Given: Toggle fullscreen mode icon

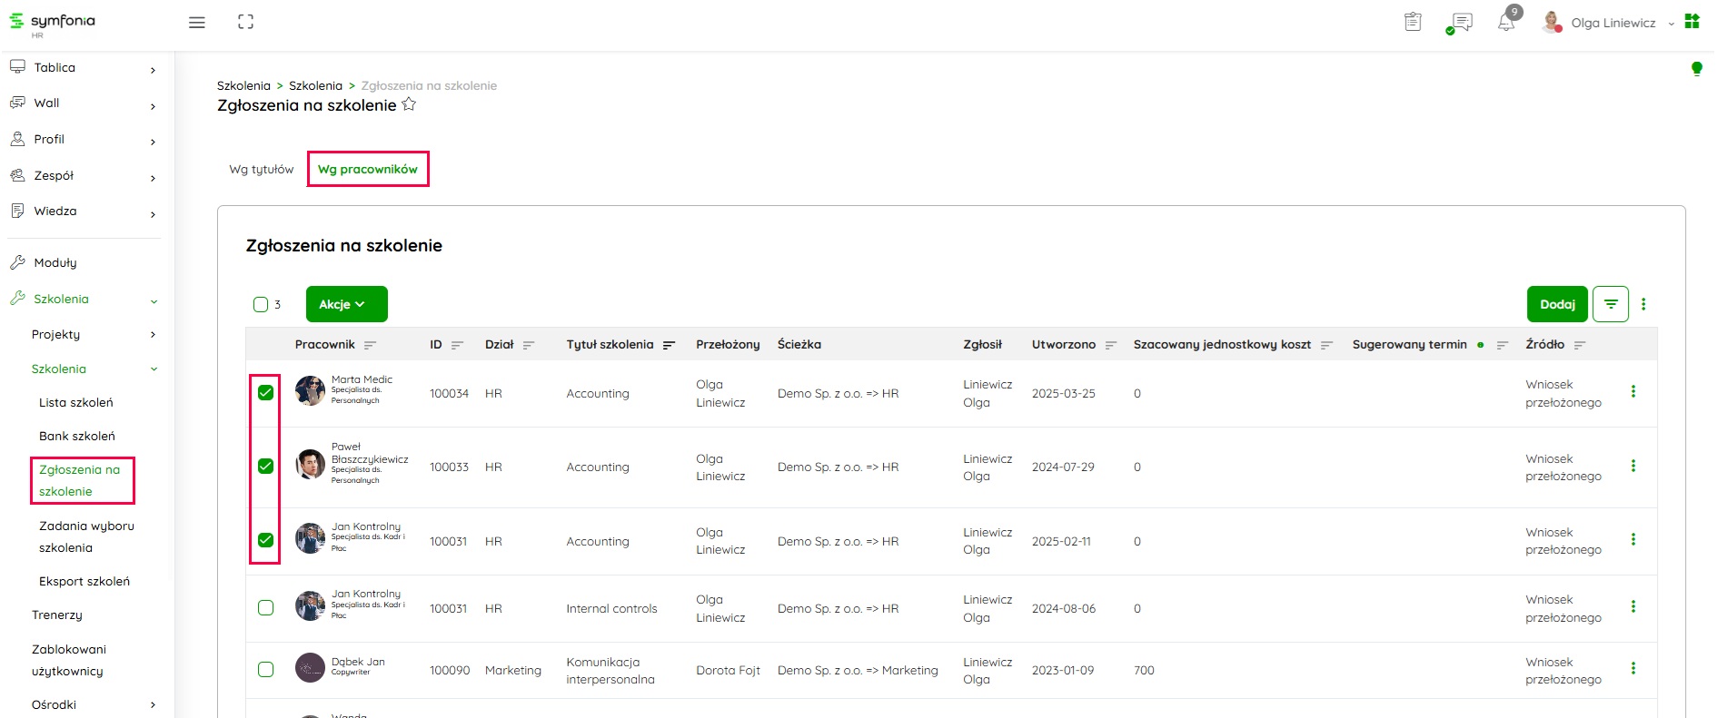Looking at the screenshot, I should coord(245,23).
